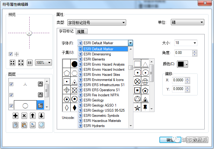Copy the selected layer
The height and width of the screenshot is (149, 214).
15,125
